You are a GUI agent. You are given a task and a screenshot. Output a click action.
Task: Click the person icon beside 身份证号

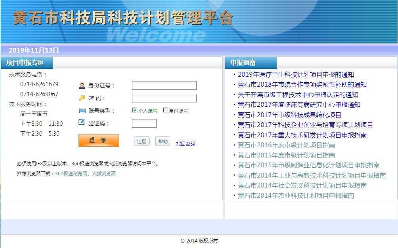pyautogui.click(x=82, y=85)
